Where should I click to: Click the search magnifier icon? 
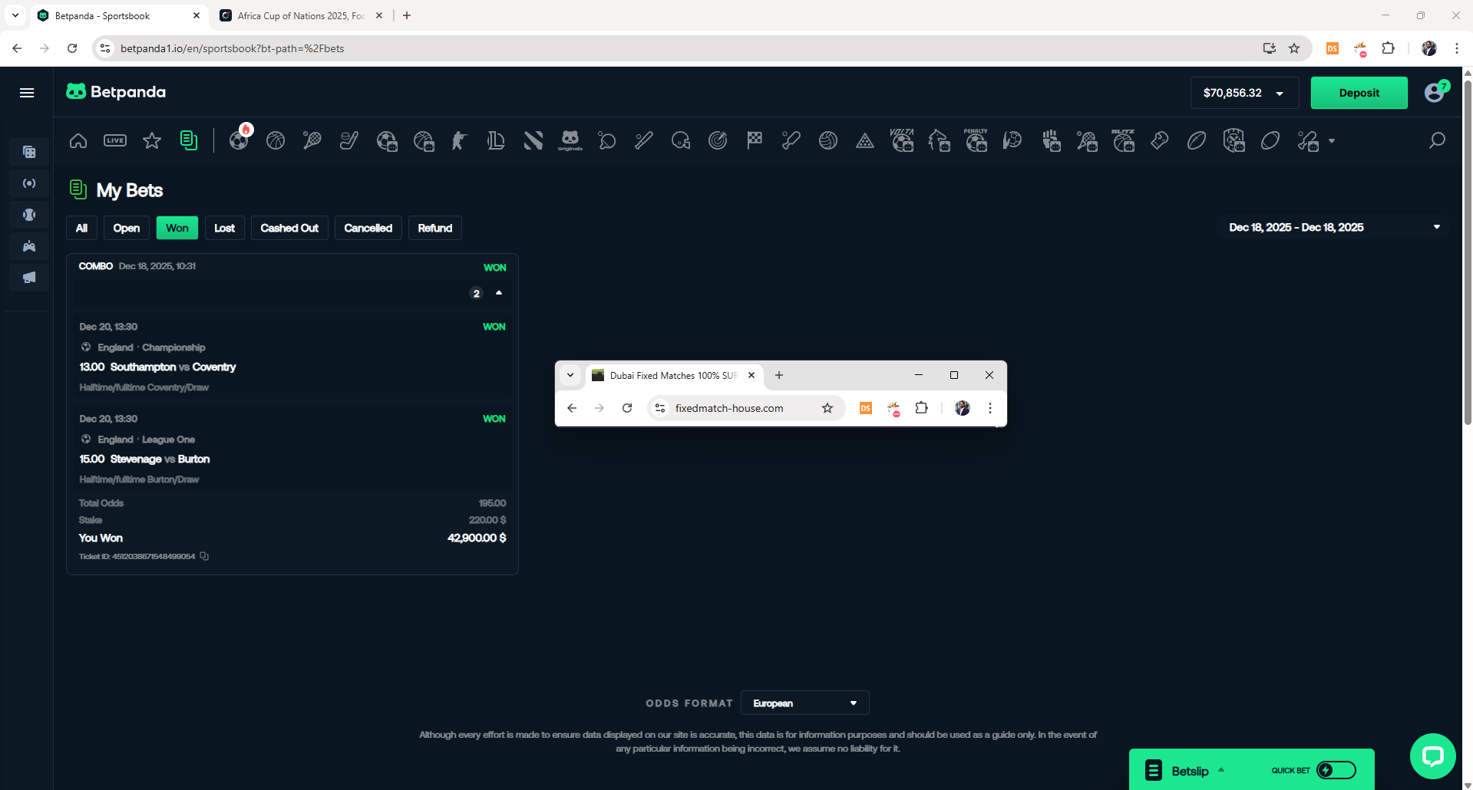click(1437, 140)
